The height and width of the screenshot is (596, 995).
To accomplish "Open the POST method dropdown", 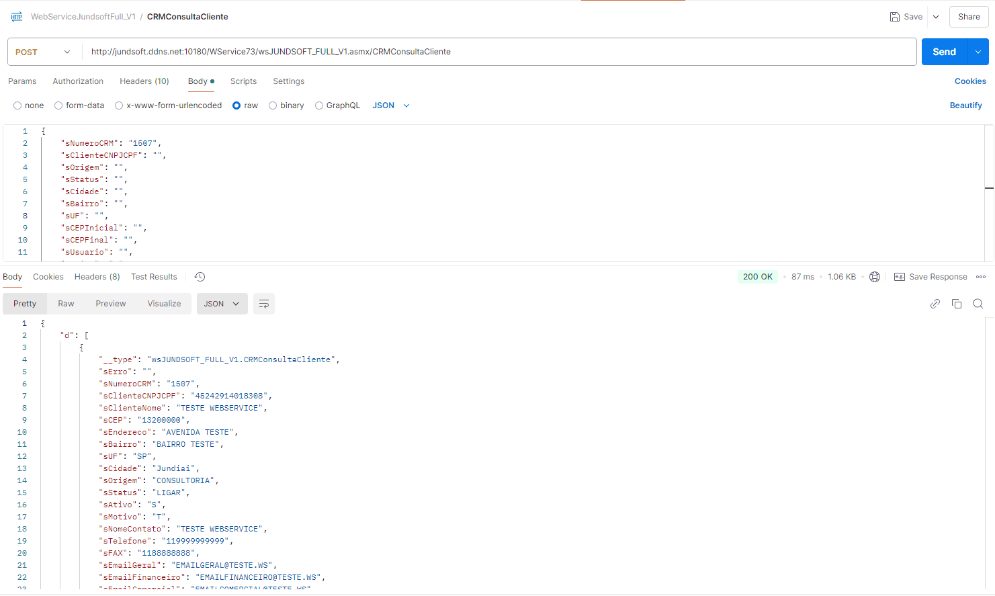I will [x=44, y=52].
